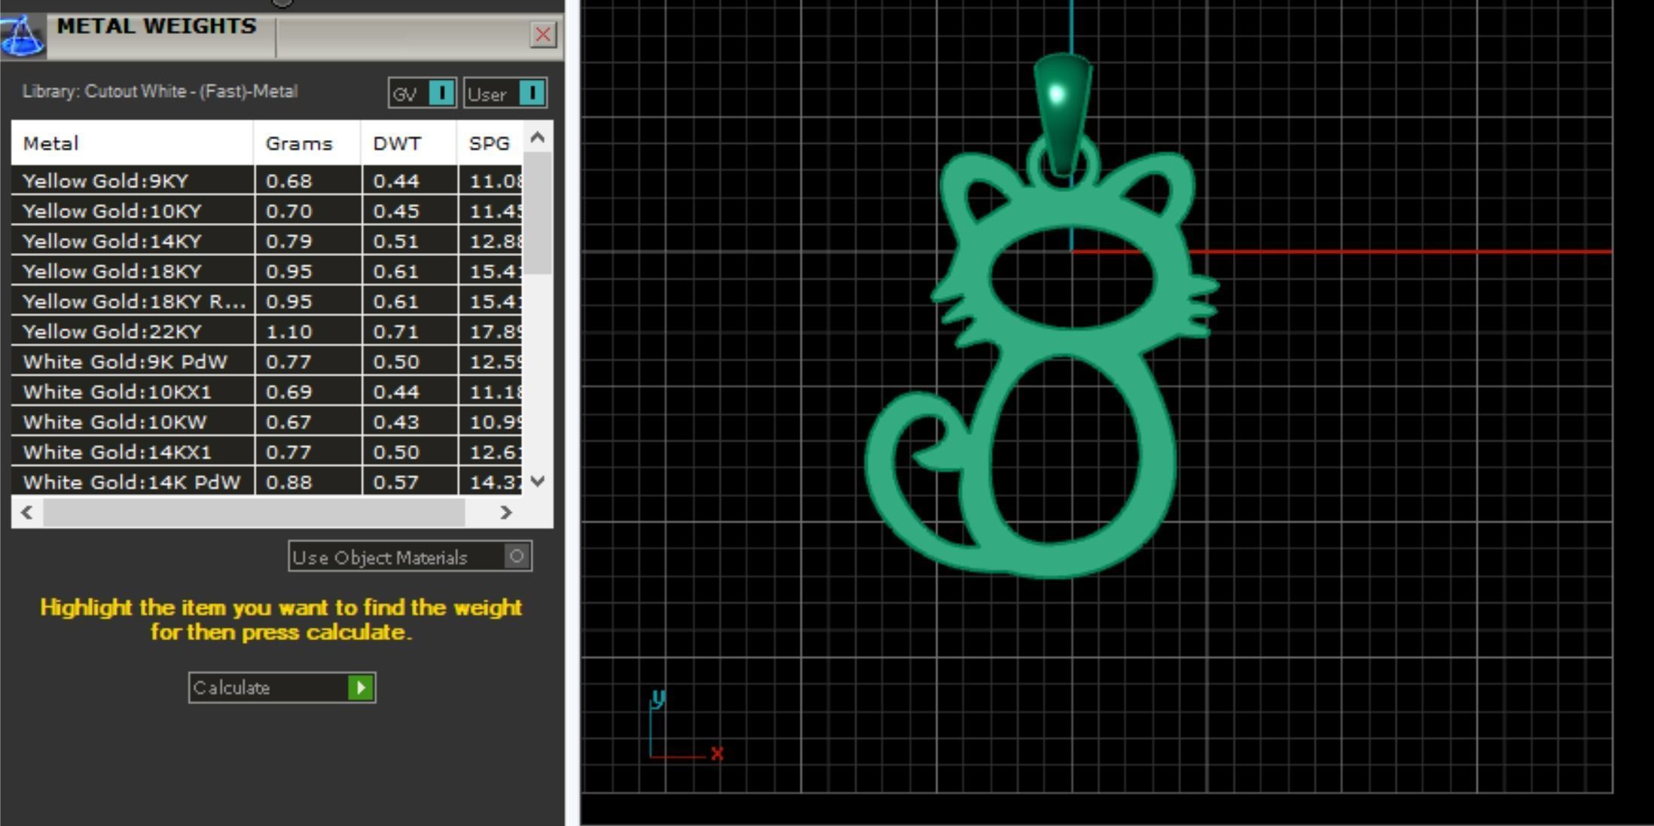The width and height of the screenshot is (1654, 826).
Task: Click the 0.88 grams value
Action: (288, 482)
